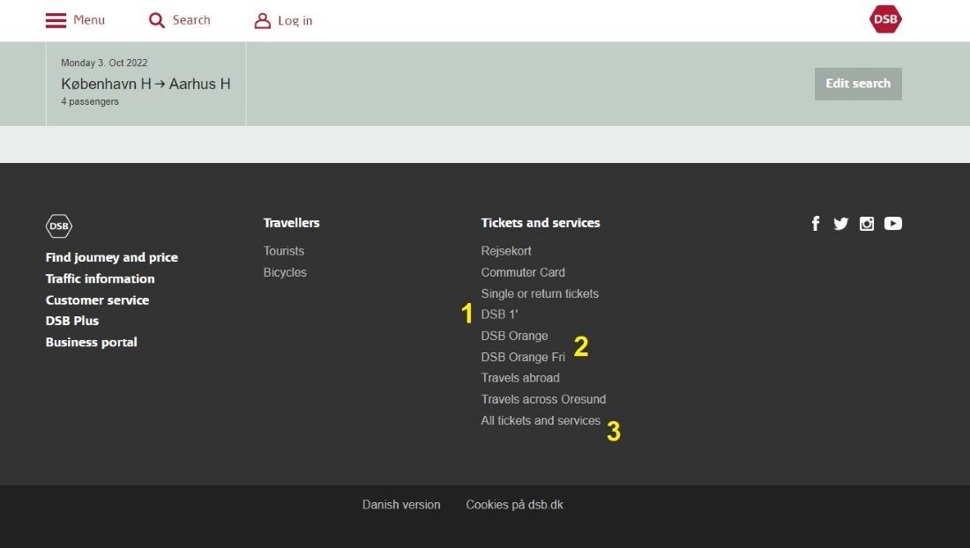Click the DSB logo in the top right corner
This screenshot has width=970, height=548.
pos(884,19)
